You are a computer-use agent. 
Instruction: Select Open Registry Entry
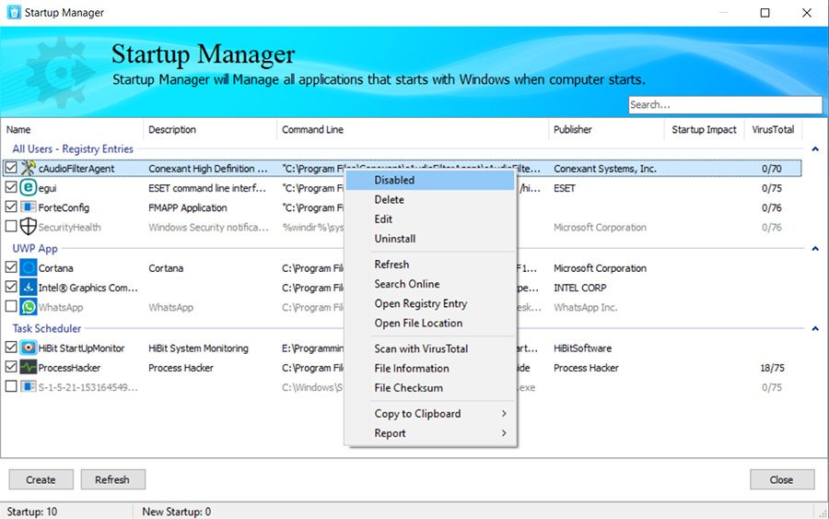click(430, 303)
